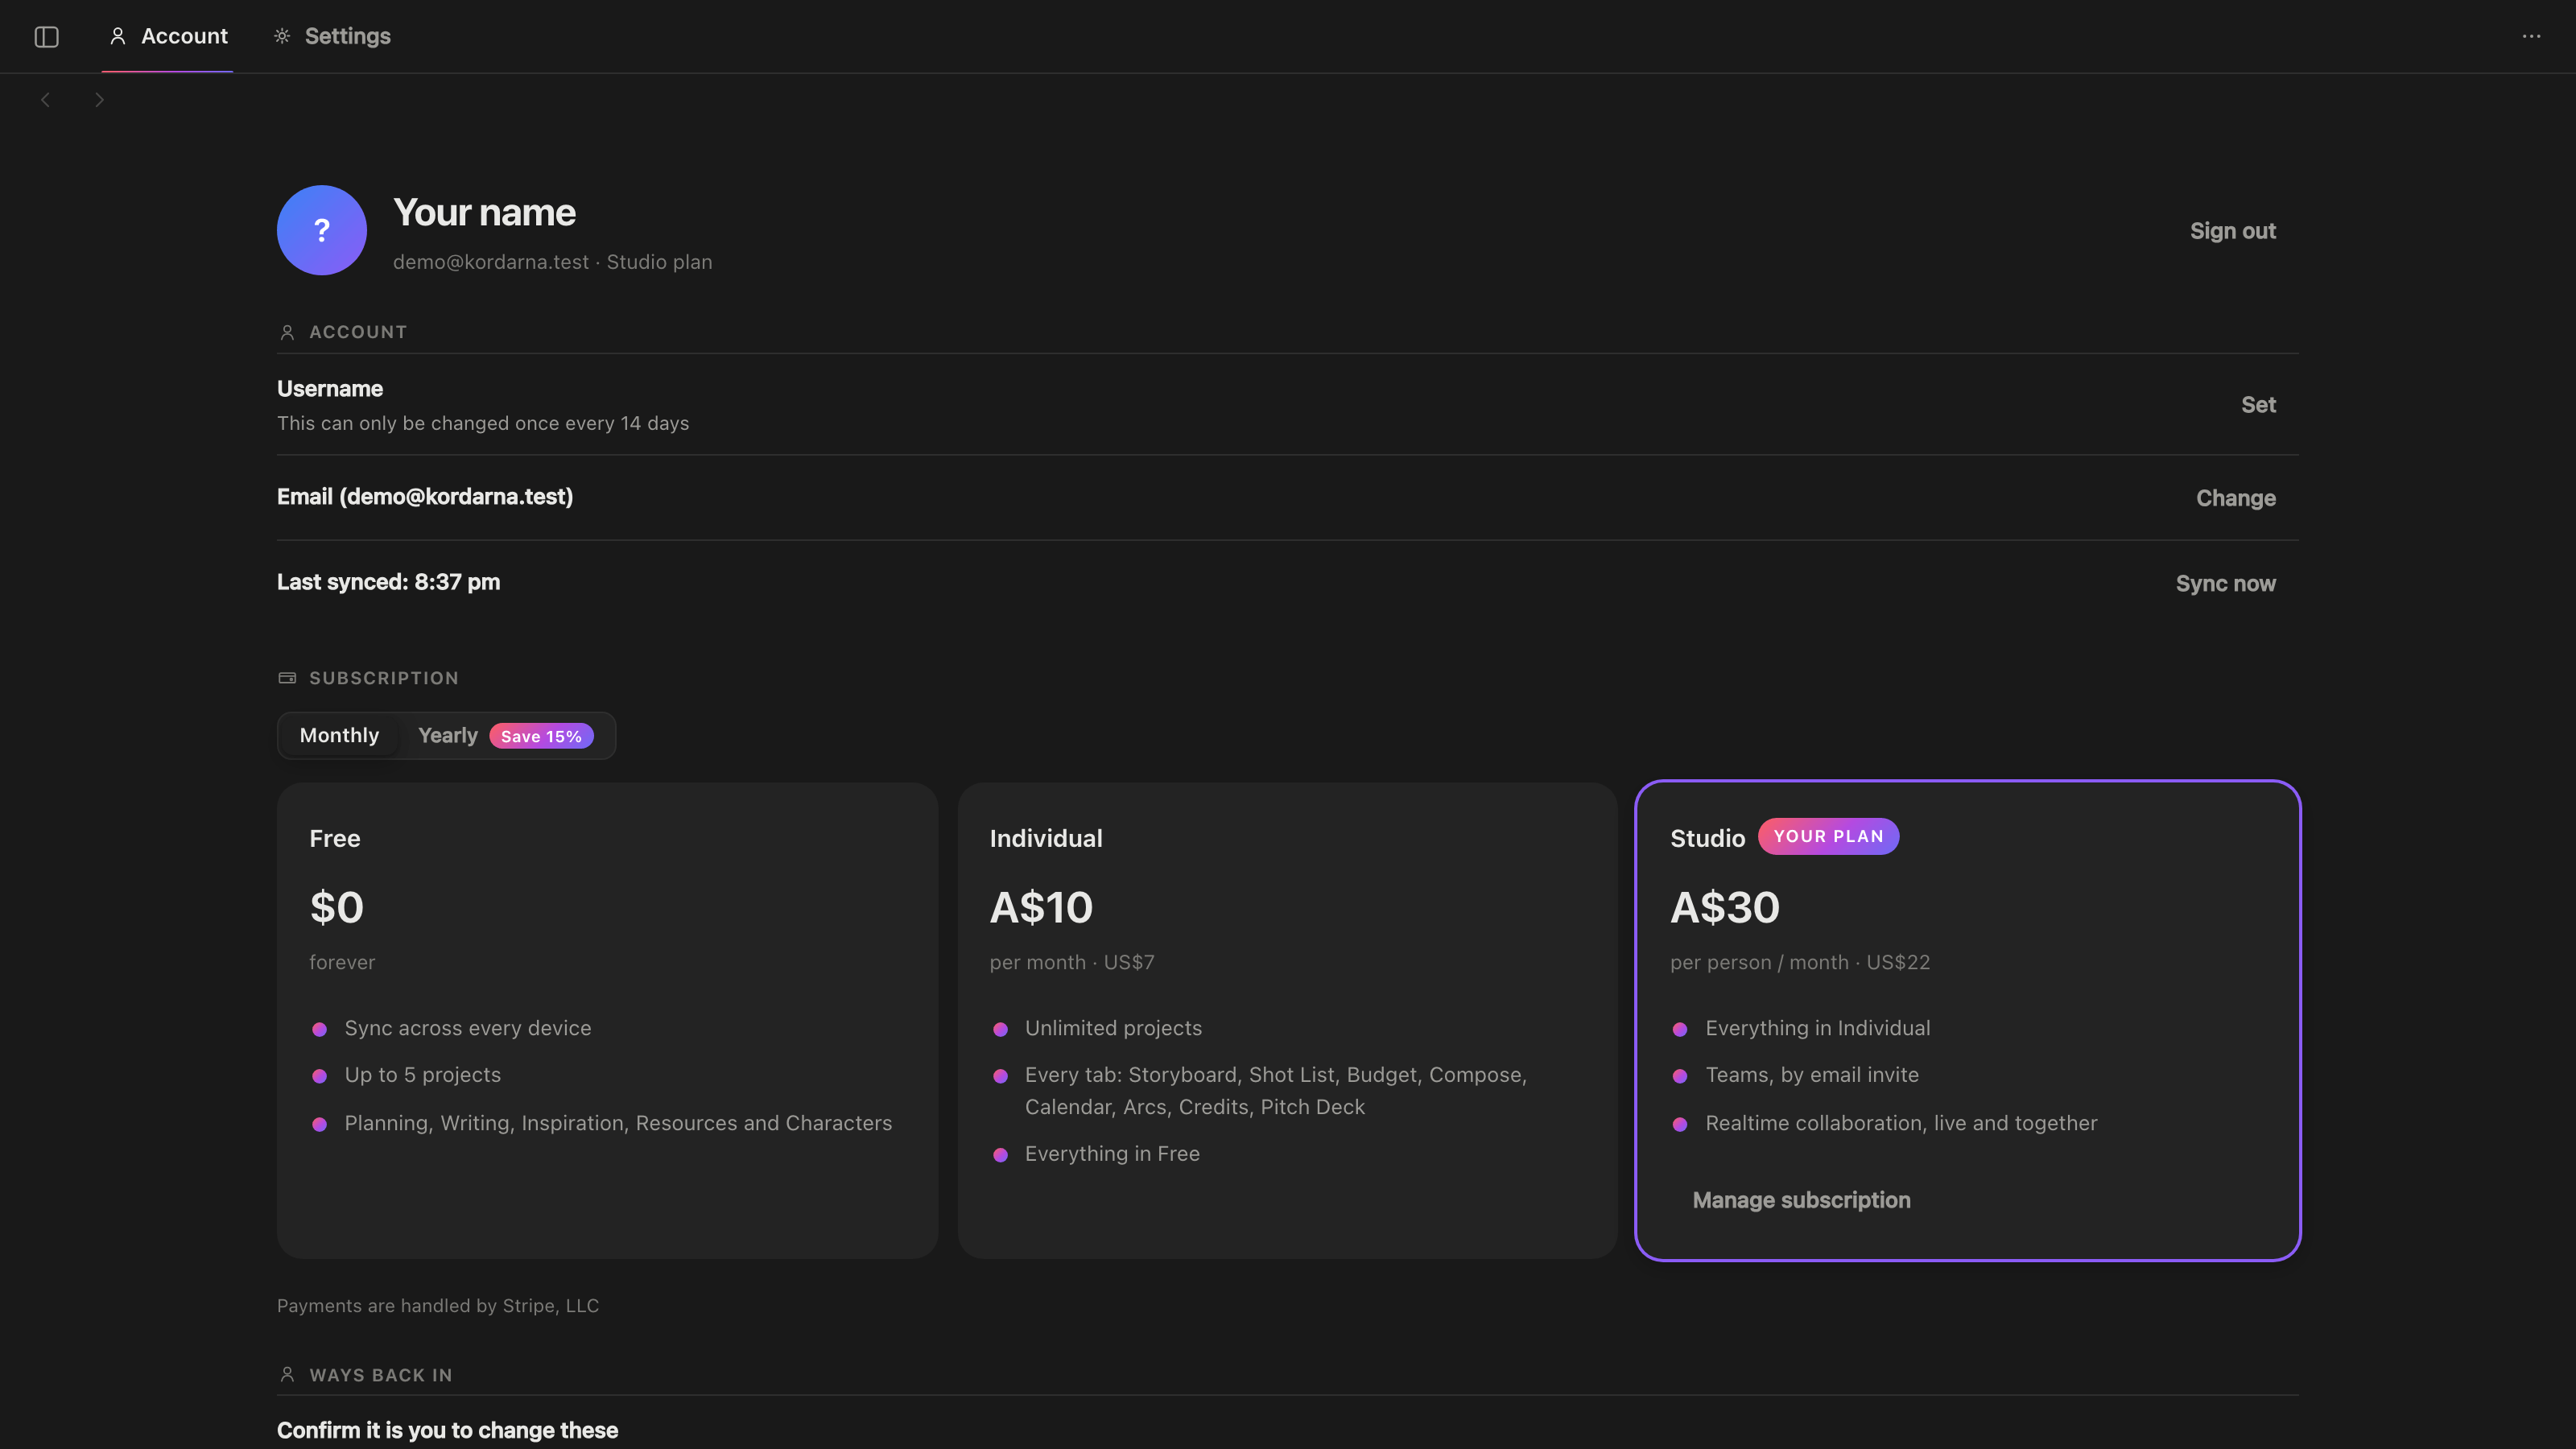
Task: Click 'Payments are handled by Stripe, LLC'
Action: tap(438, 1306)
